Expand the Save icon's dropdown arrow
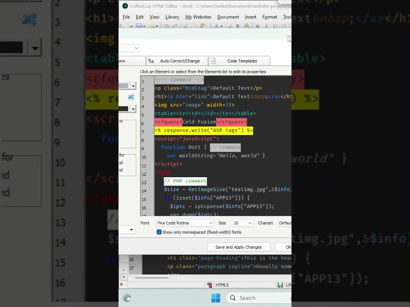Screen dimensions: 410x307 click(143, 26)
